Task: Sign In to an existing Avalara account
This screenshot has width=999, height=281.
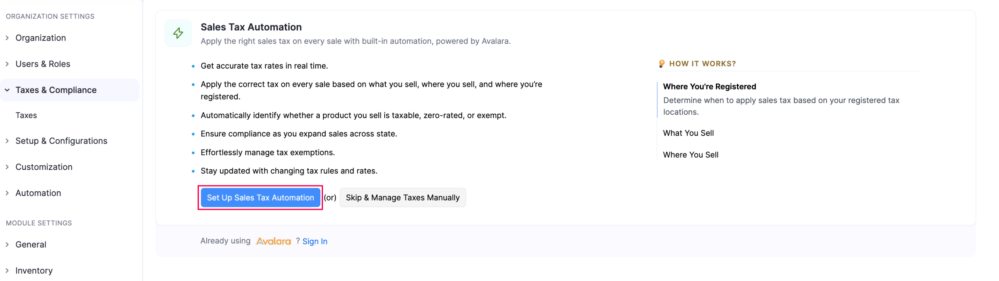Action: click(315, 241)
